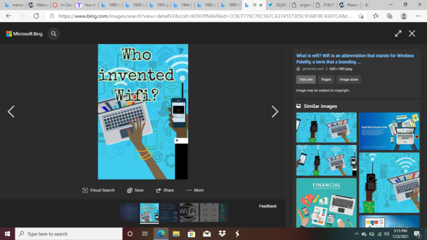Close the Bing image detail viewer

coord(412,33)
